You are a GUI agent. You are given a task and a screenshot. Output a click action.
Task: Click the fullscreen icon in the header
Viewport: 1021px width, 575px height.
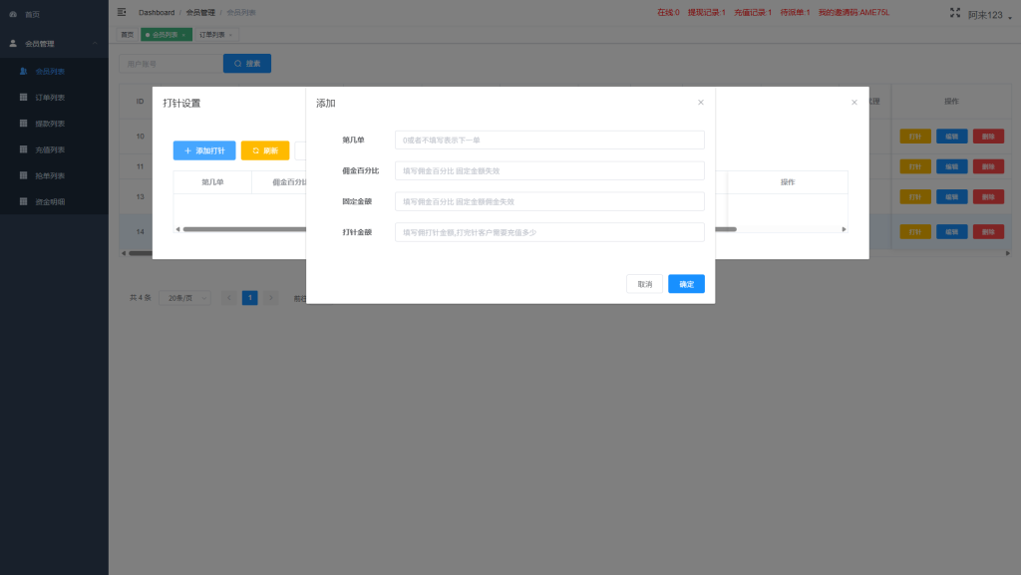pyautogui.click(x=954, y=12)
